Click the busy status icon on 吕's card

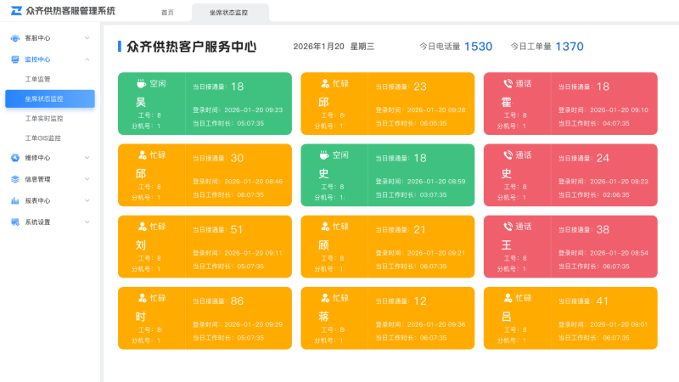[x=508, y=298]
